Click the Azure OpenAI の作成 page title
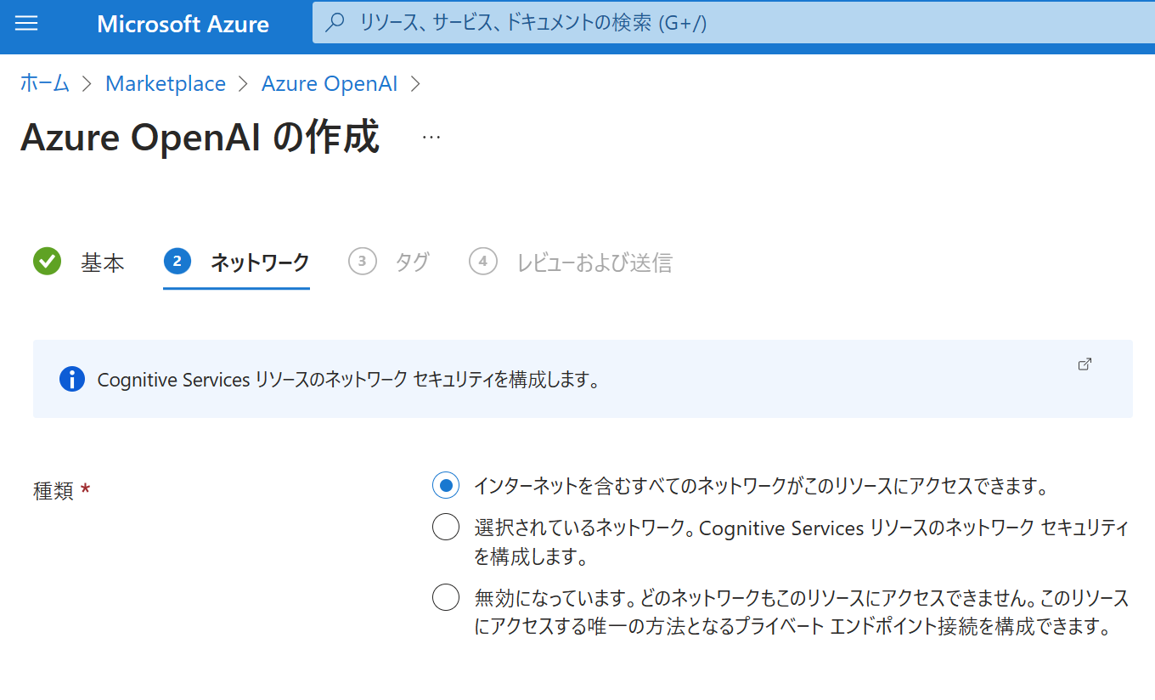The width and height of the screenshot is (1155, 700). 200,137
